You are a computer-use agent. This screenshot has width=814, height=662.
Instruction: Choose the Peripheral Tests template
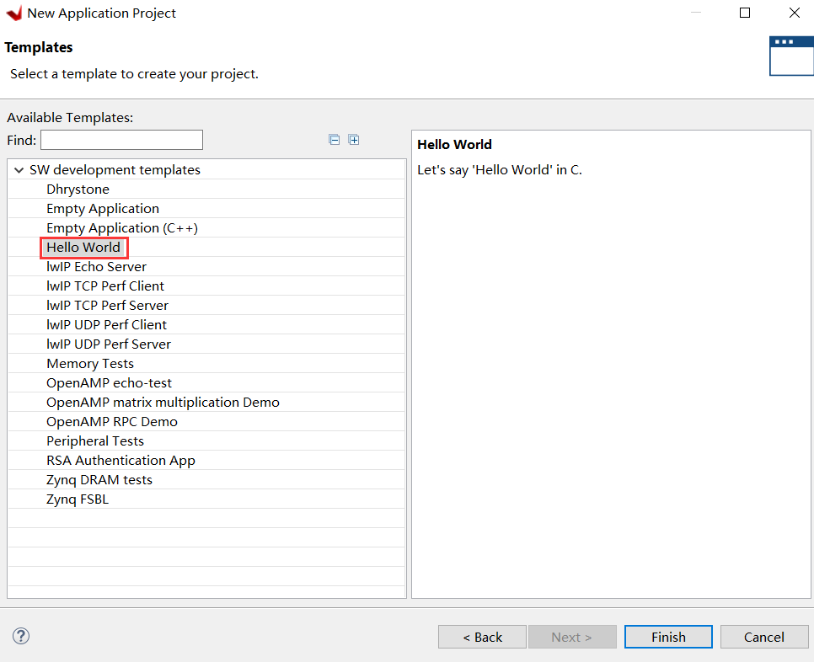[x=95, y=441]
